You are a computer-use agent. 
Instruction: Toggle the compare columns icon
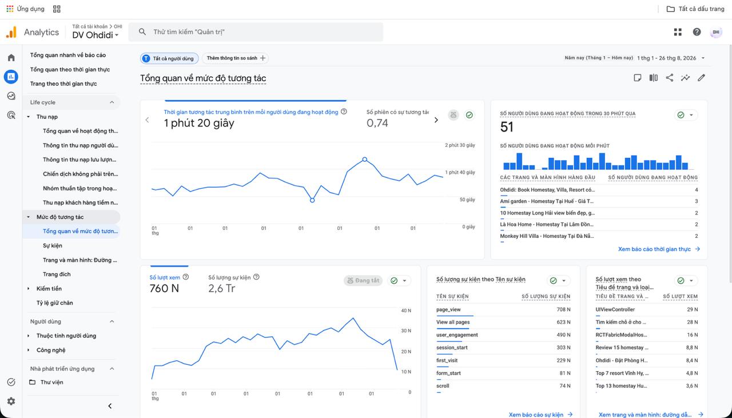[x=653, y=78]
